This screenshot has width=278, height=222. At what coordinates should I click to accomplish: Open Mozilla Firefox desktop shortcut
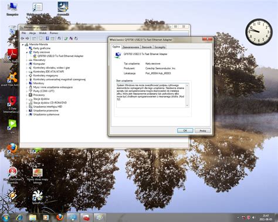tap(12, 151)
